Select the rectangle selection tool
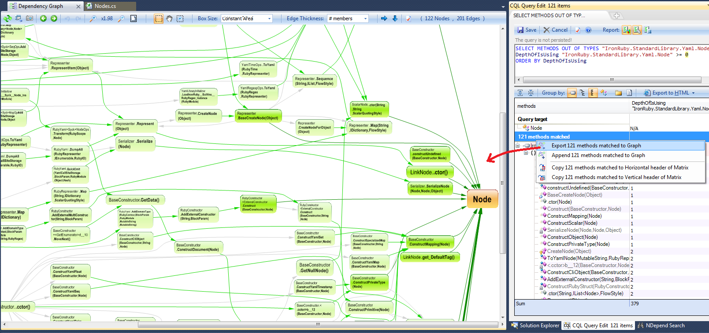Image resolution: width=709 pixels, height=333 pixels. click(x=159, y=18)
